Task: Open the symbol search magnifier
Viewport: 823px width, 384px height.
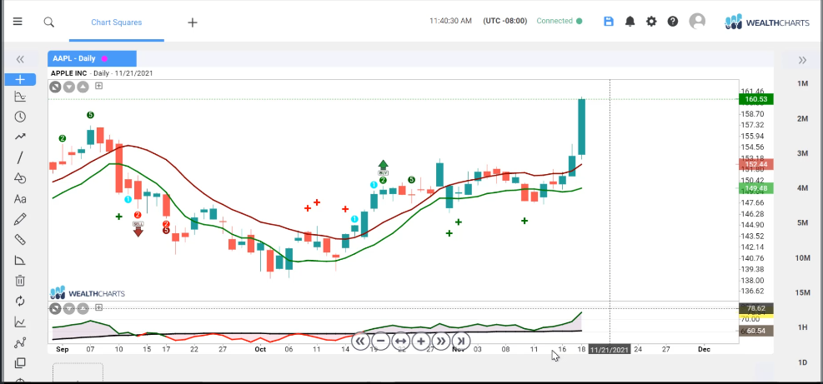Action: coord(49,22)
